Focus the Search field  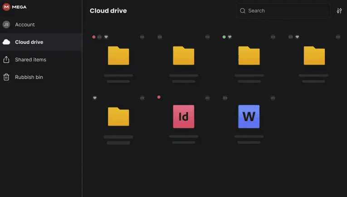[x=283, y=10]
